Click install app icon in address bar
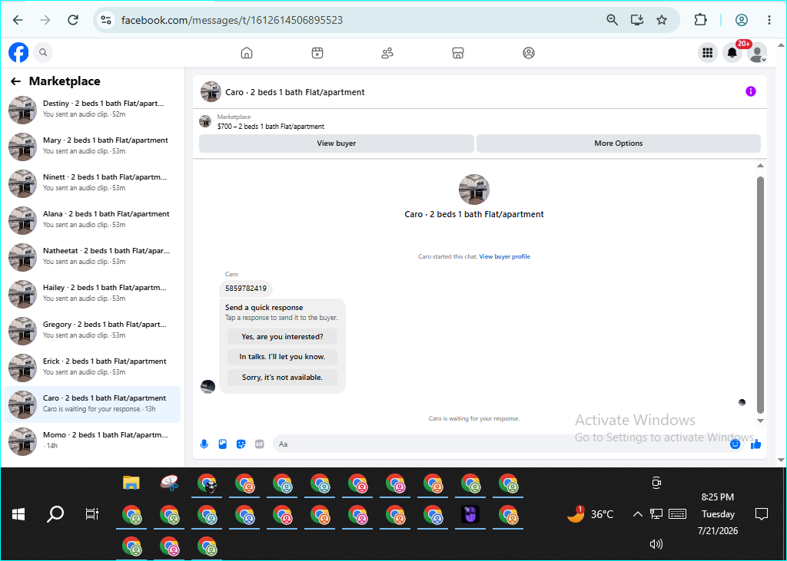This screenshot has height=561, width=787. [637, 20]
